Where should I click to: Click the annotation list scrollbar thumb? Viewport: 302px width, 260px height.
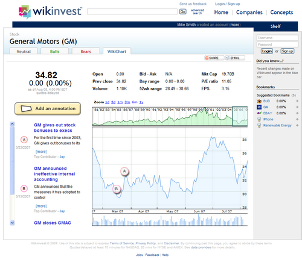pos(12,161)
